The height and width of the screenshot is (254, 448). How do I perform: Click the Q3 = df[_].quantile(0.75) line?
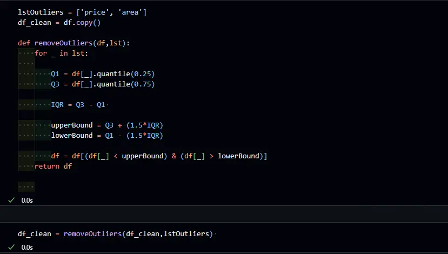click(103, 84)
